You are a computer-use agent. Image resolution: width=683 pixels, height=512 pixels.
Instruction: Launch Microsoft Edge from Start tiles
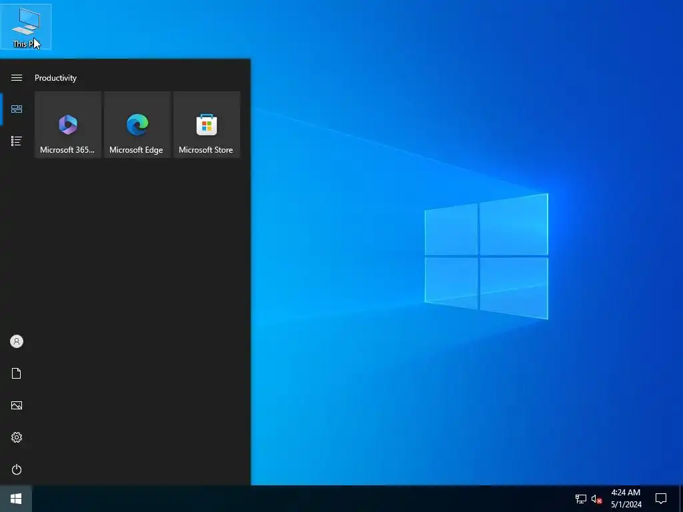pos(137,125)
